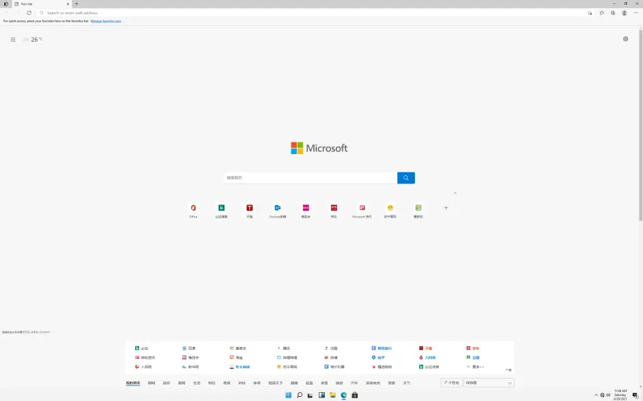The height and width of the screenshot is (401, 643).
Task: Open the 腾讯 link in site grid
Action: 284,348
